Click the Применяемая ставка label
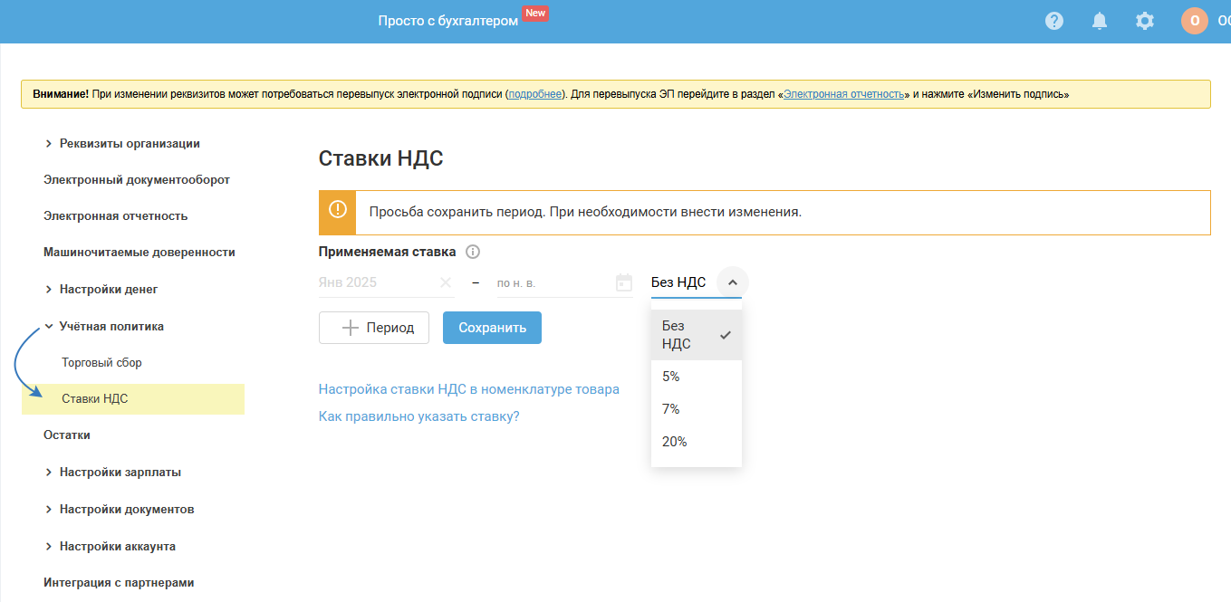 point(387,253)
